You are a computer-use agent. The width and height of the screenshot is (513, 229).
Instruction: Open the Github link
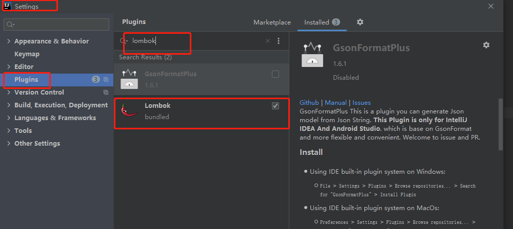pos(309,102)
